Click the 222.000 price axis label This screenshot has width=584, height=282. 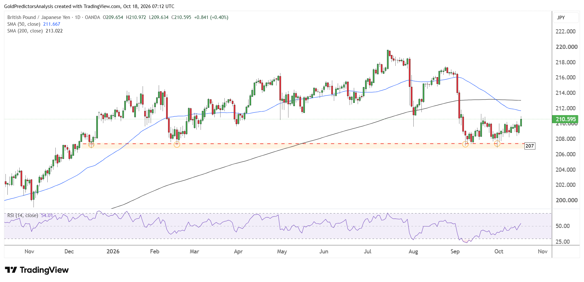[x=566, y=32]
